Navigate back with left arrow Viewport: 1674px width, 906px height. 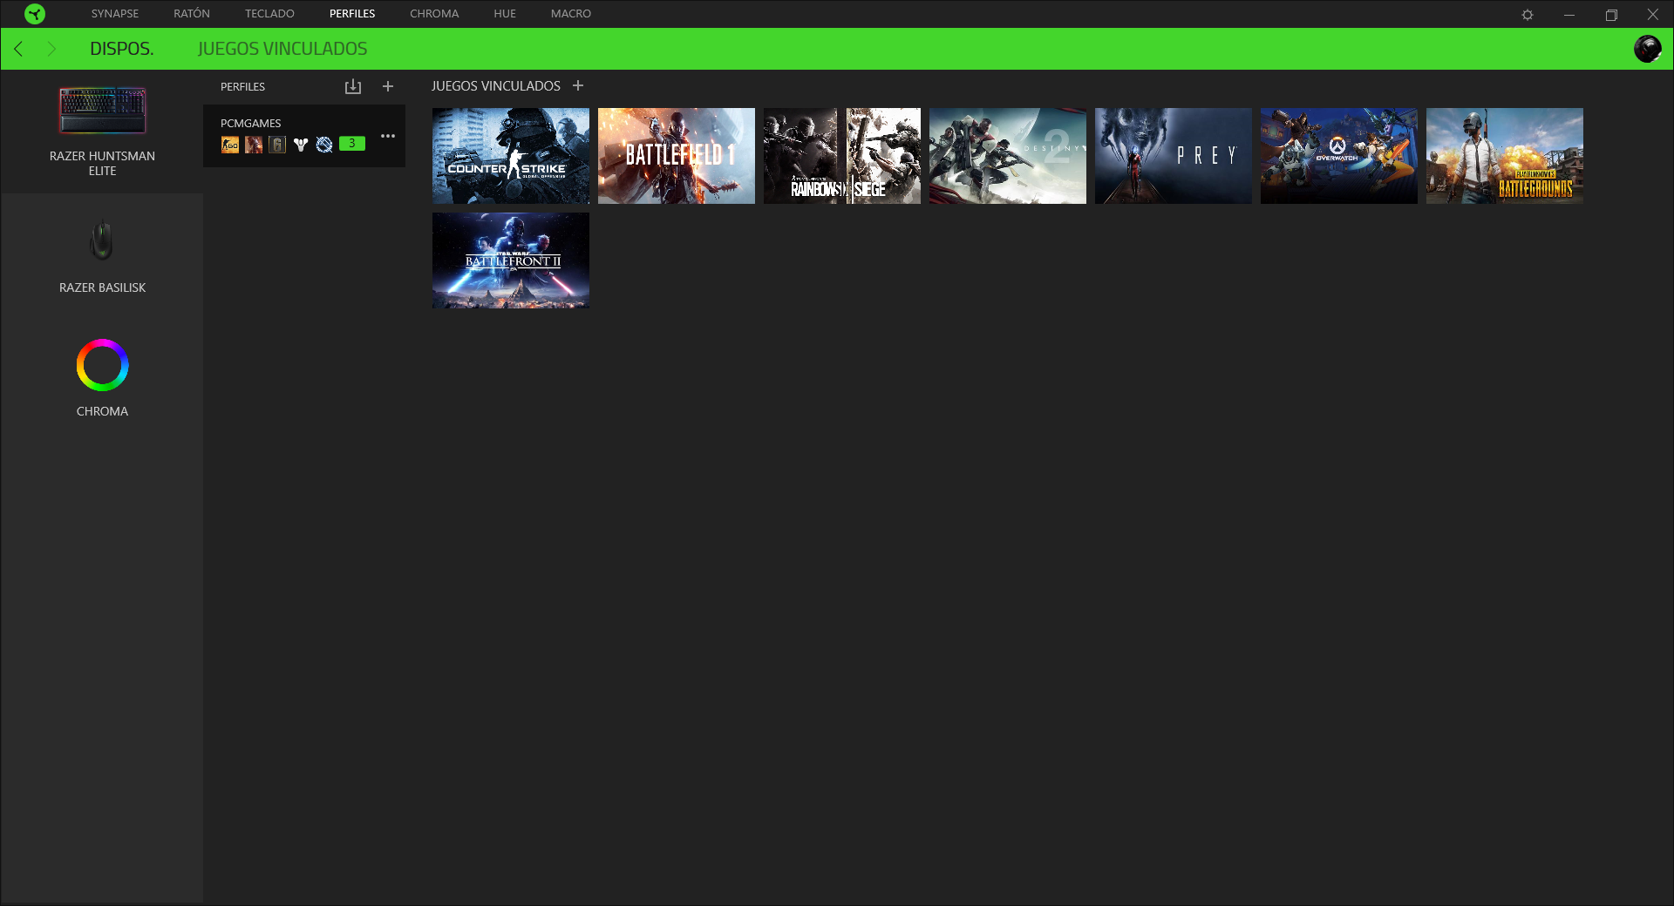[x=19, y=49]
